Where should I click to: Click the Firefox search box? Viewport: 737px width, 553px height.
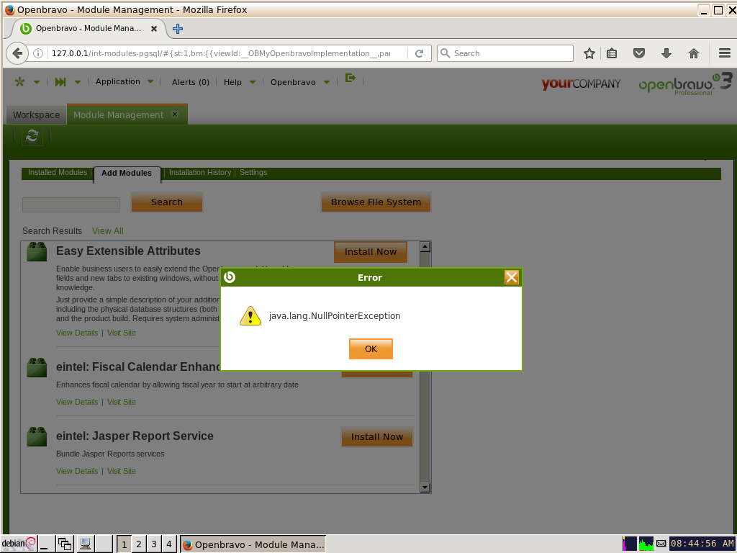click(505, 53)
